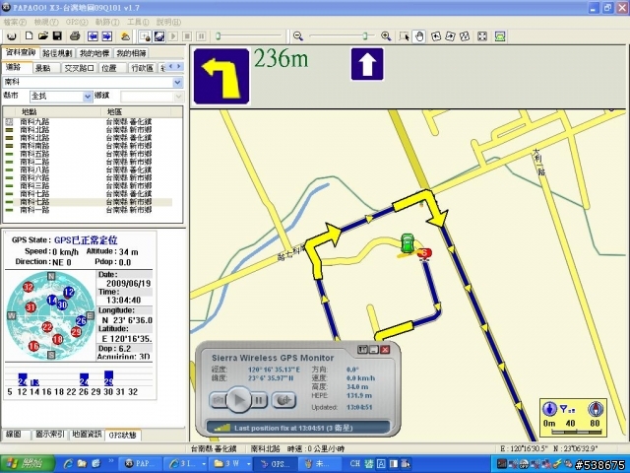Click the green 3D map view icon
Viewport: 630px width, 473px height.
coord(500,36)
